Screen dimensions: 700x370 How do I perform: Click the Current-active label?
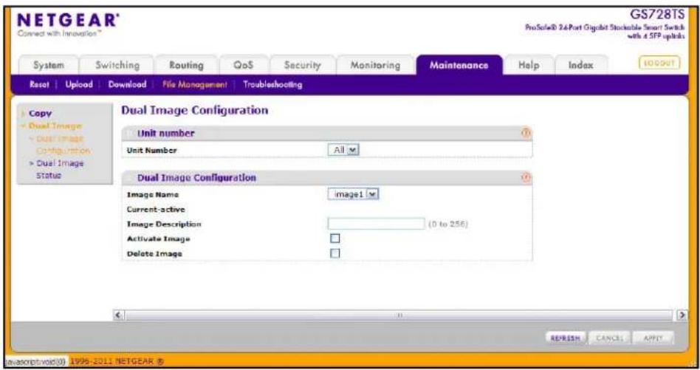tap(156, 209)
